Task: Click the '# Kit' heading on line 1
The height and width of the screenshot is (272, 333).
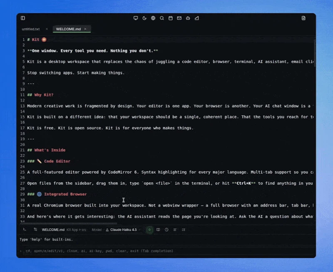Action: pos(37,40)
